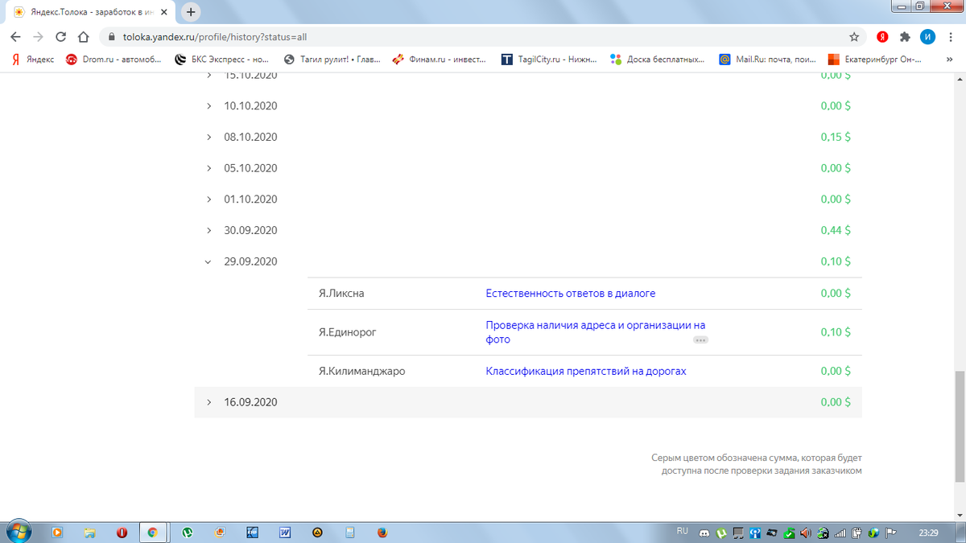This screenshot has width=966, height=543.
Task: Open the Тагил рулит bookmark
Action: 332,59
